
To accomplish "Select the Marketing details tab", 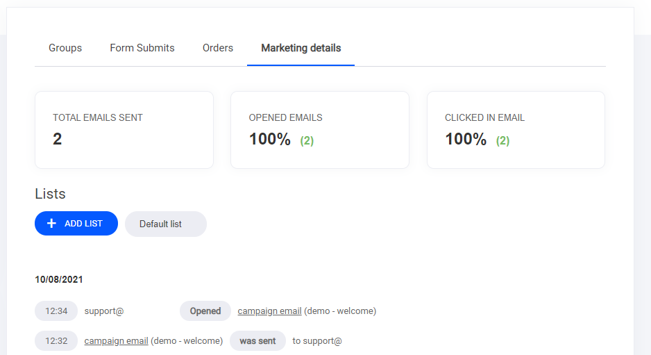I will coord(301,48).
